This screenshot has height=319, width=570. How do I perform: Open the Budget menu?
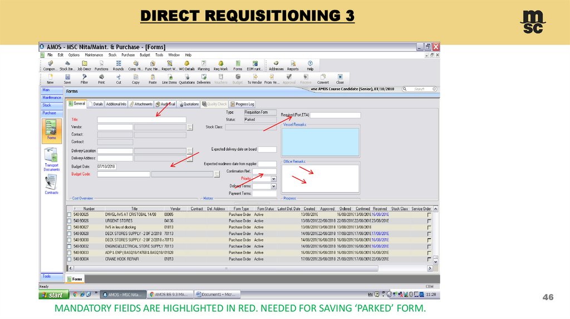click(x=145, y=55)
